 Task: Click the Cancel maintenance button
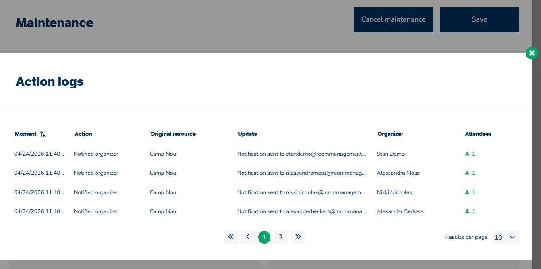pyautogui.click(x=393, y=19)
